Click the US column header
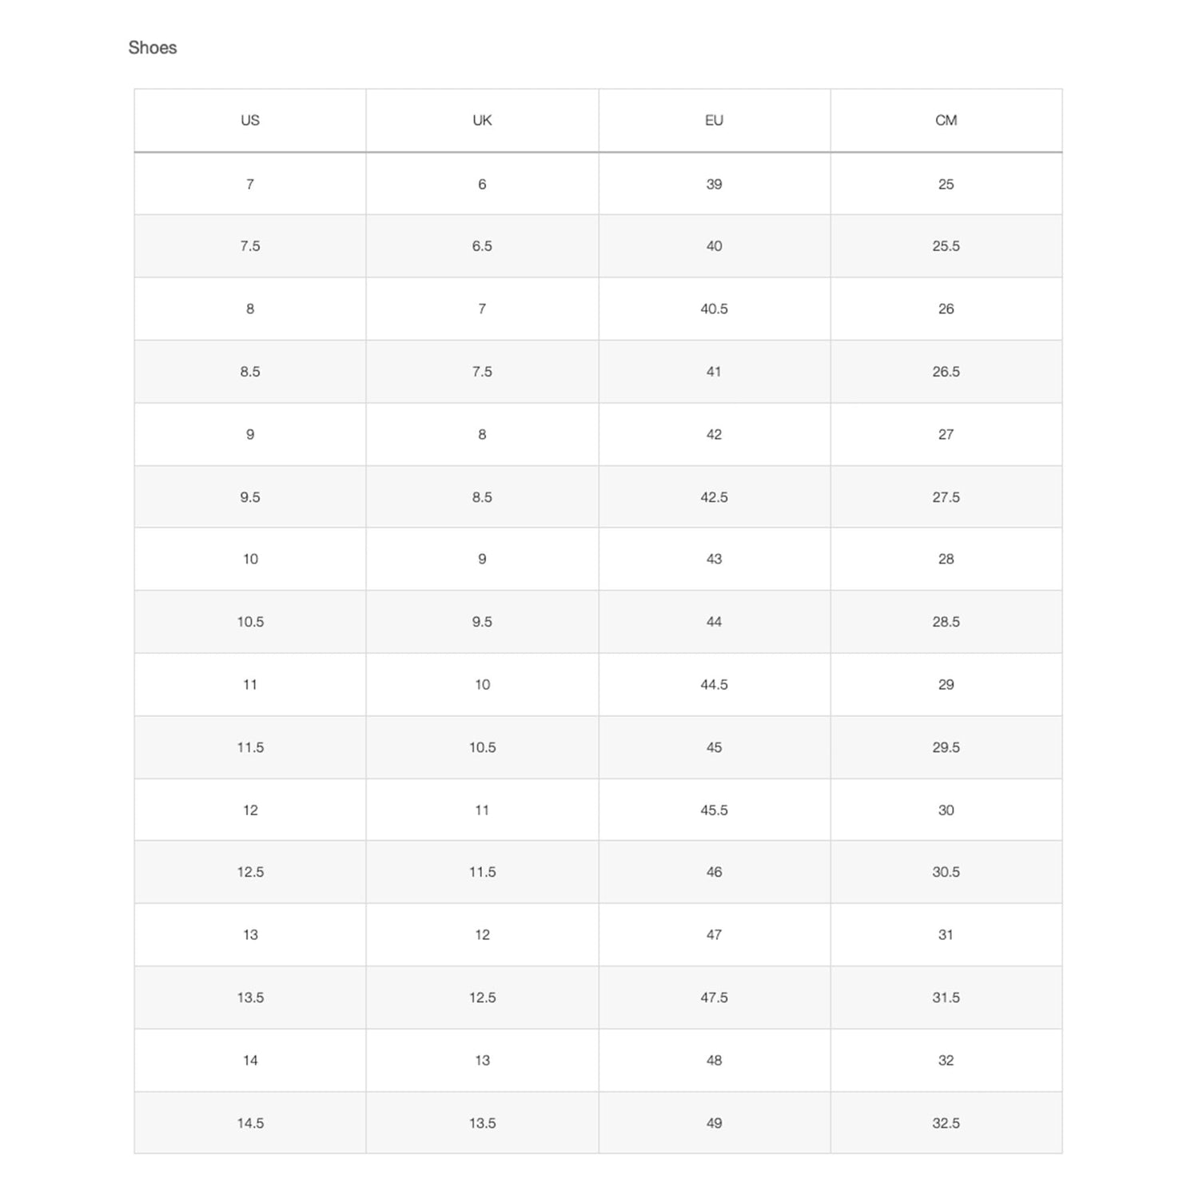The width and height of the screenshot is (1199, 1199). 250,121
